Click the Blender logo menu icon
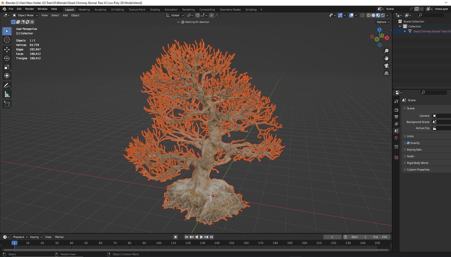 coord(4,9)
